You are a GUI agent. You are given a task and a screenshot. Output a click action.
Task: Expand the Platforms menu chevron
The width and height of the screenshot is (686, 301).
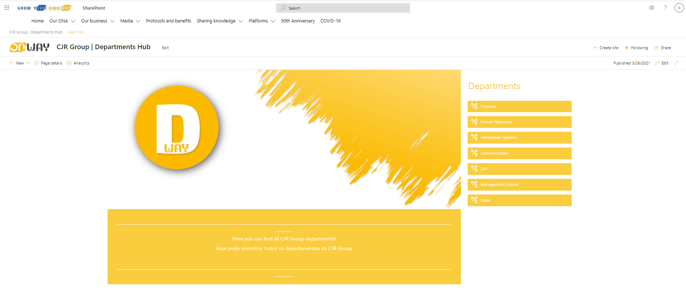pos(273,21)
